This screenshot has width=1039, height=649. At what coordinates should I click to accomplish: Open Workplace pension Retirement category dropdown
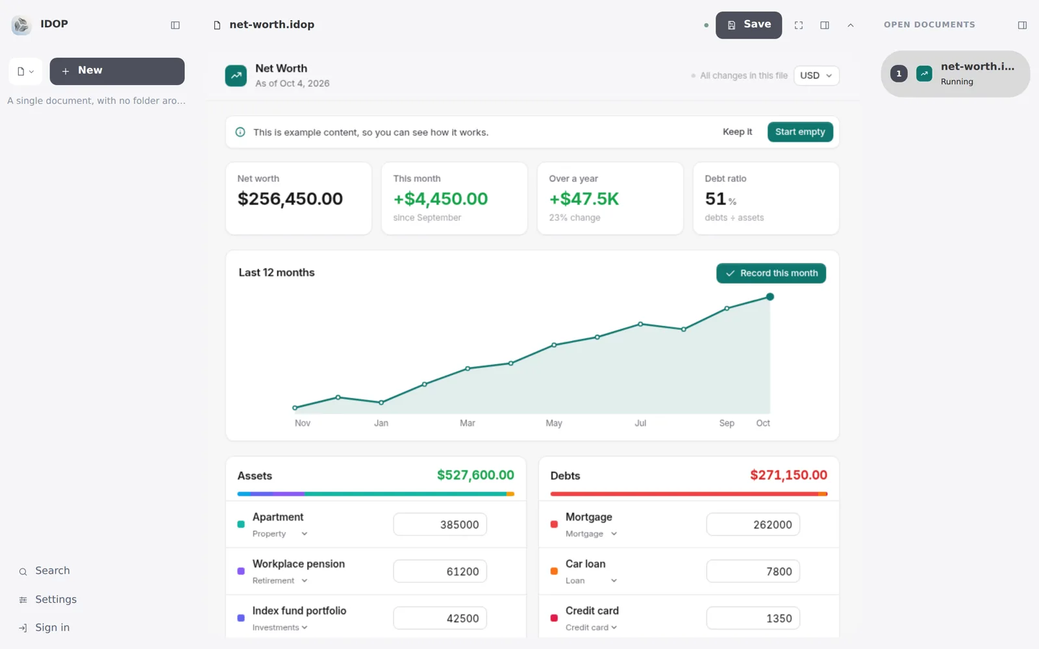tap(280, 581)
